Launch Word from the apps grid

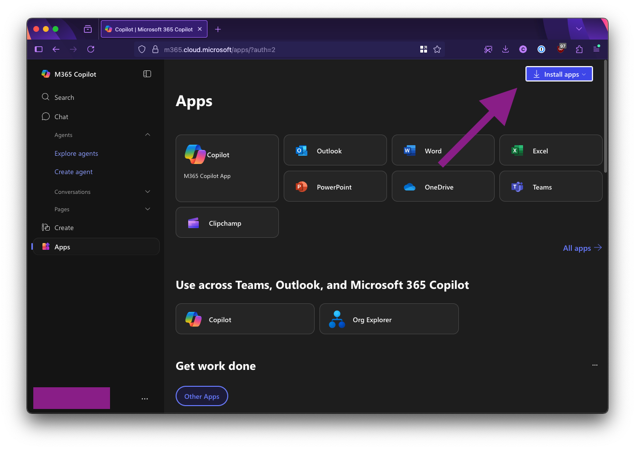443,150
